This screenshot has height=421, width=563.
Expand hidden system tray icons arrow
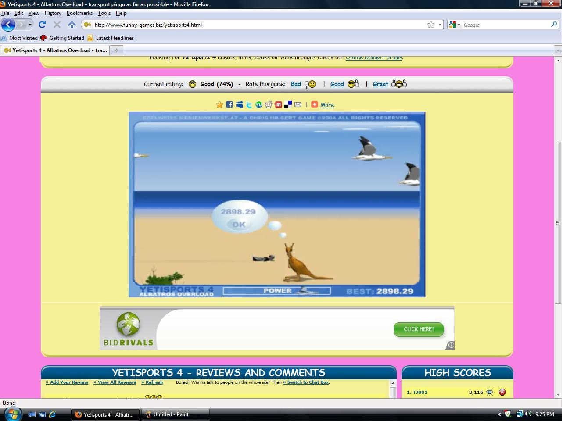pos(499,414)
